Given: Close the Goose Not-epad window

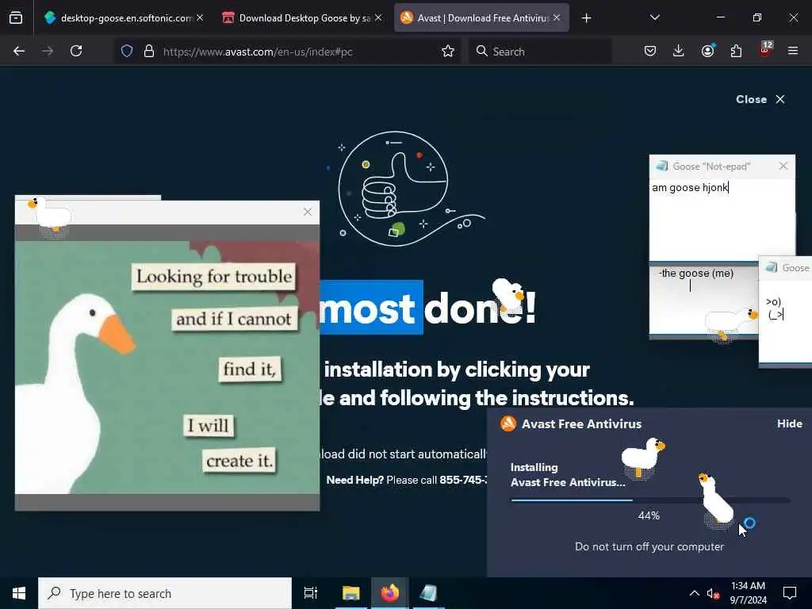Looking at the screenshot, I should tap(783, 166).
